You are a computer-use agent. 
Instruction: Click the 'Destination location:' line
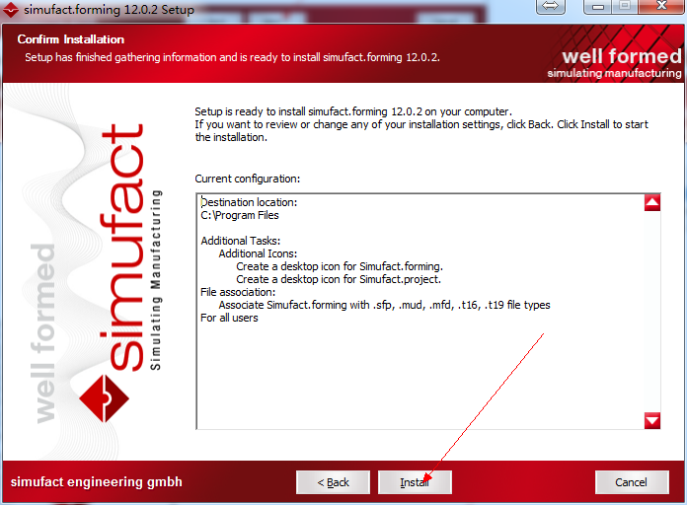point(249,202)
